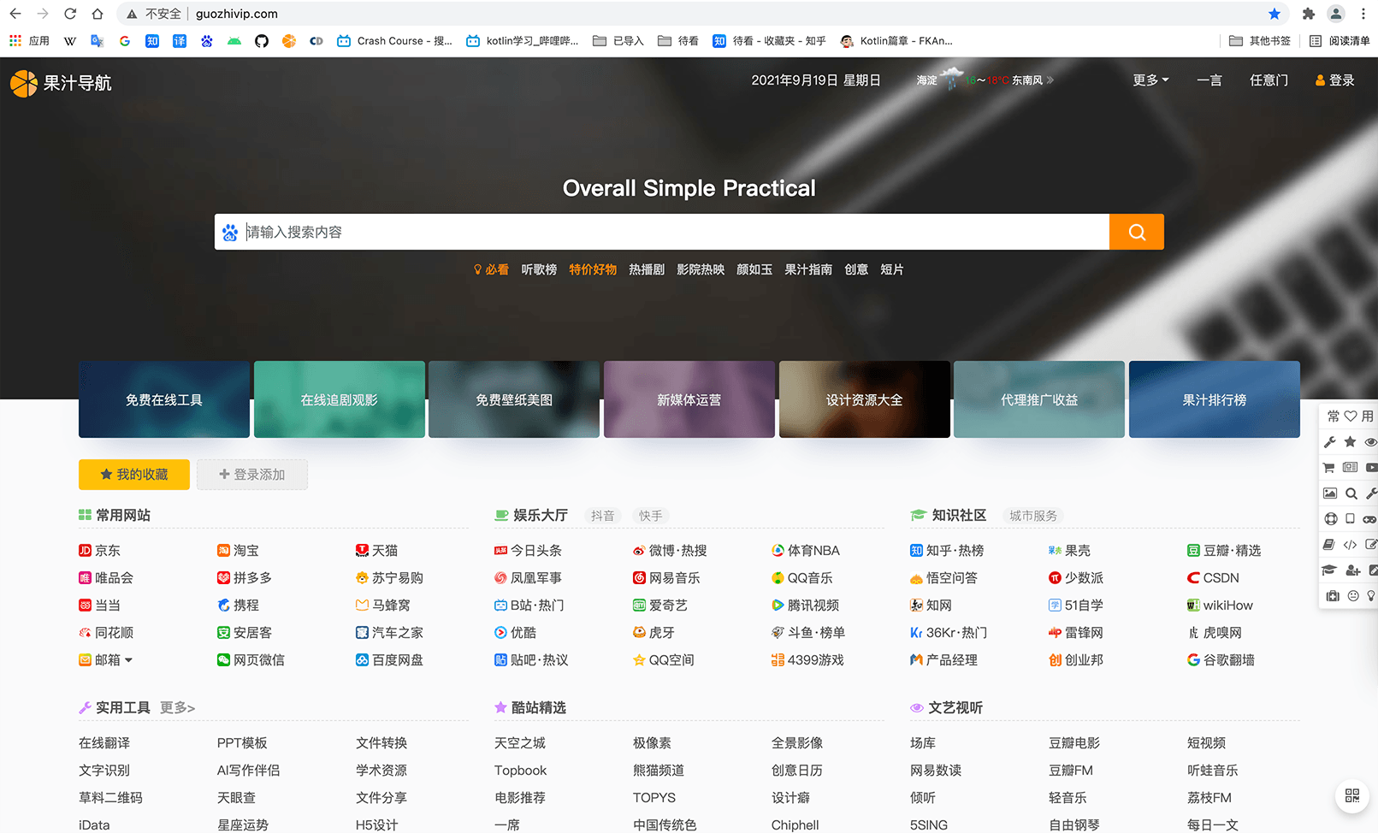The width and height of the screenshot is (1378, 833).
Task: Open the Baidu paw search engine selector
Action: pos(230,233)
